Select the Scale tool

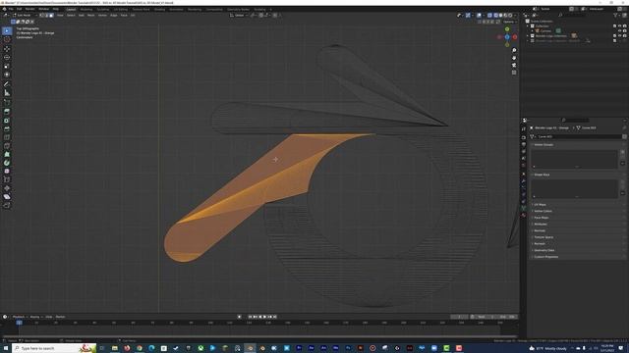(7, 66)
